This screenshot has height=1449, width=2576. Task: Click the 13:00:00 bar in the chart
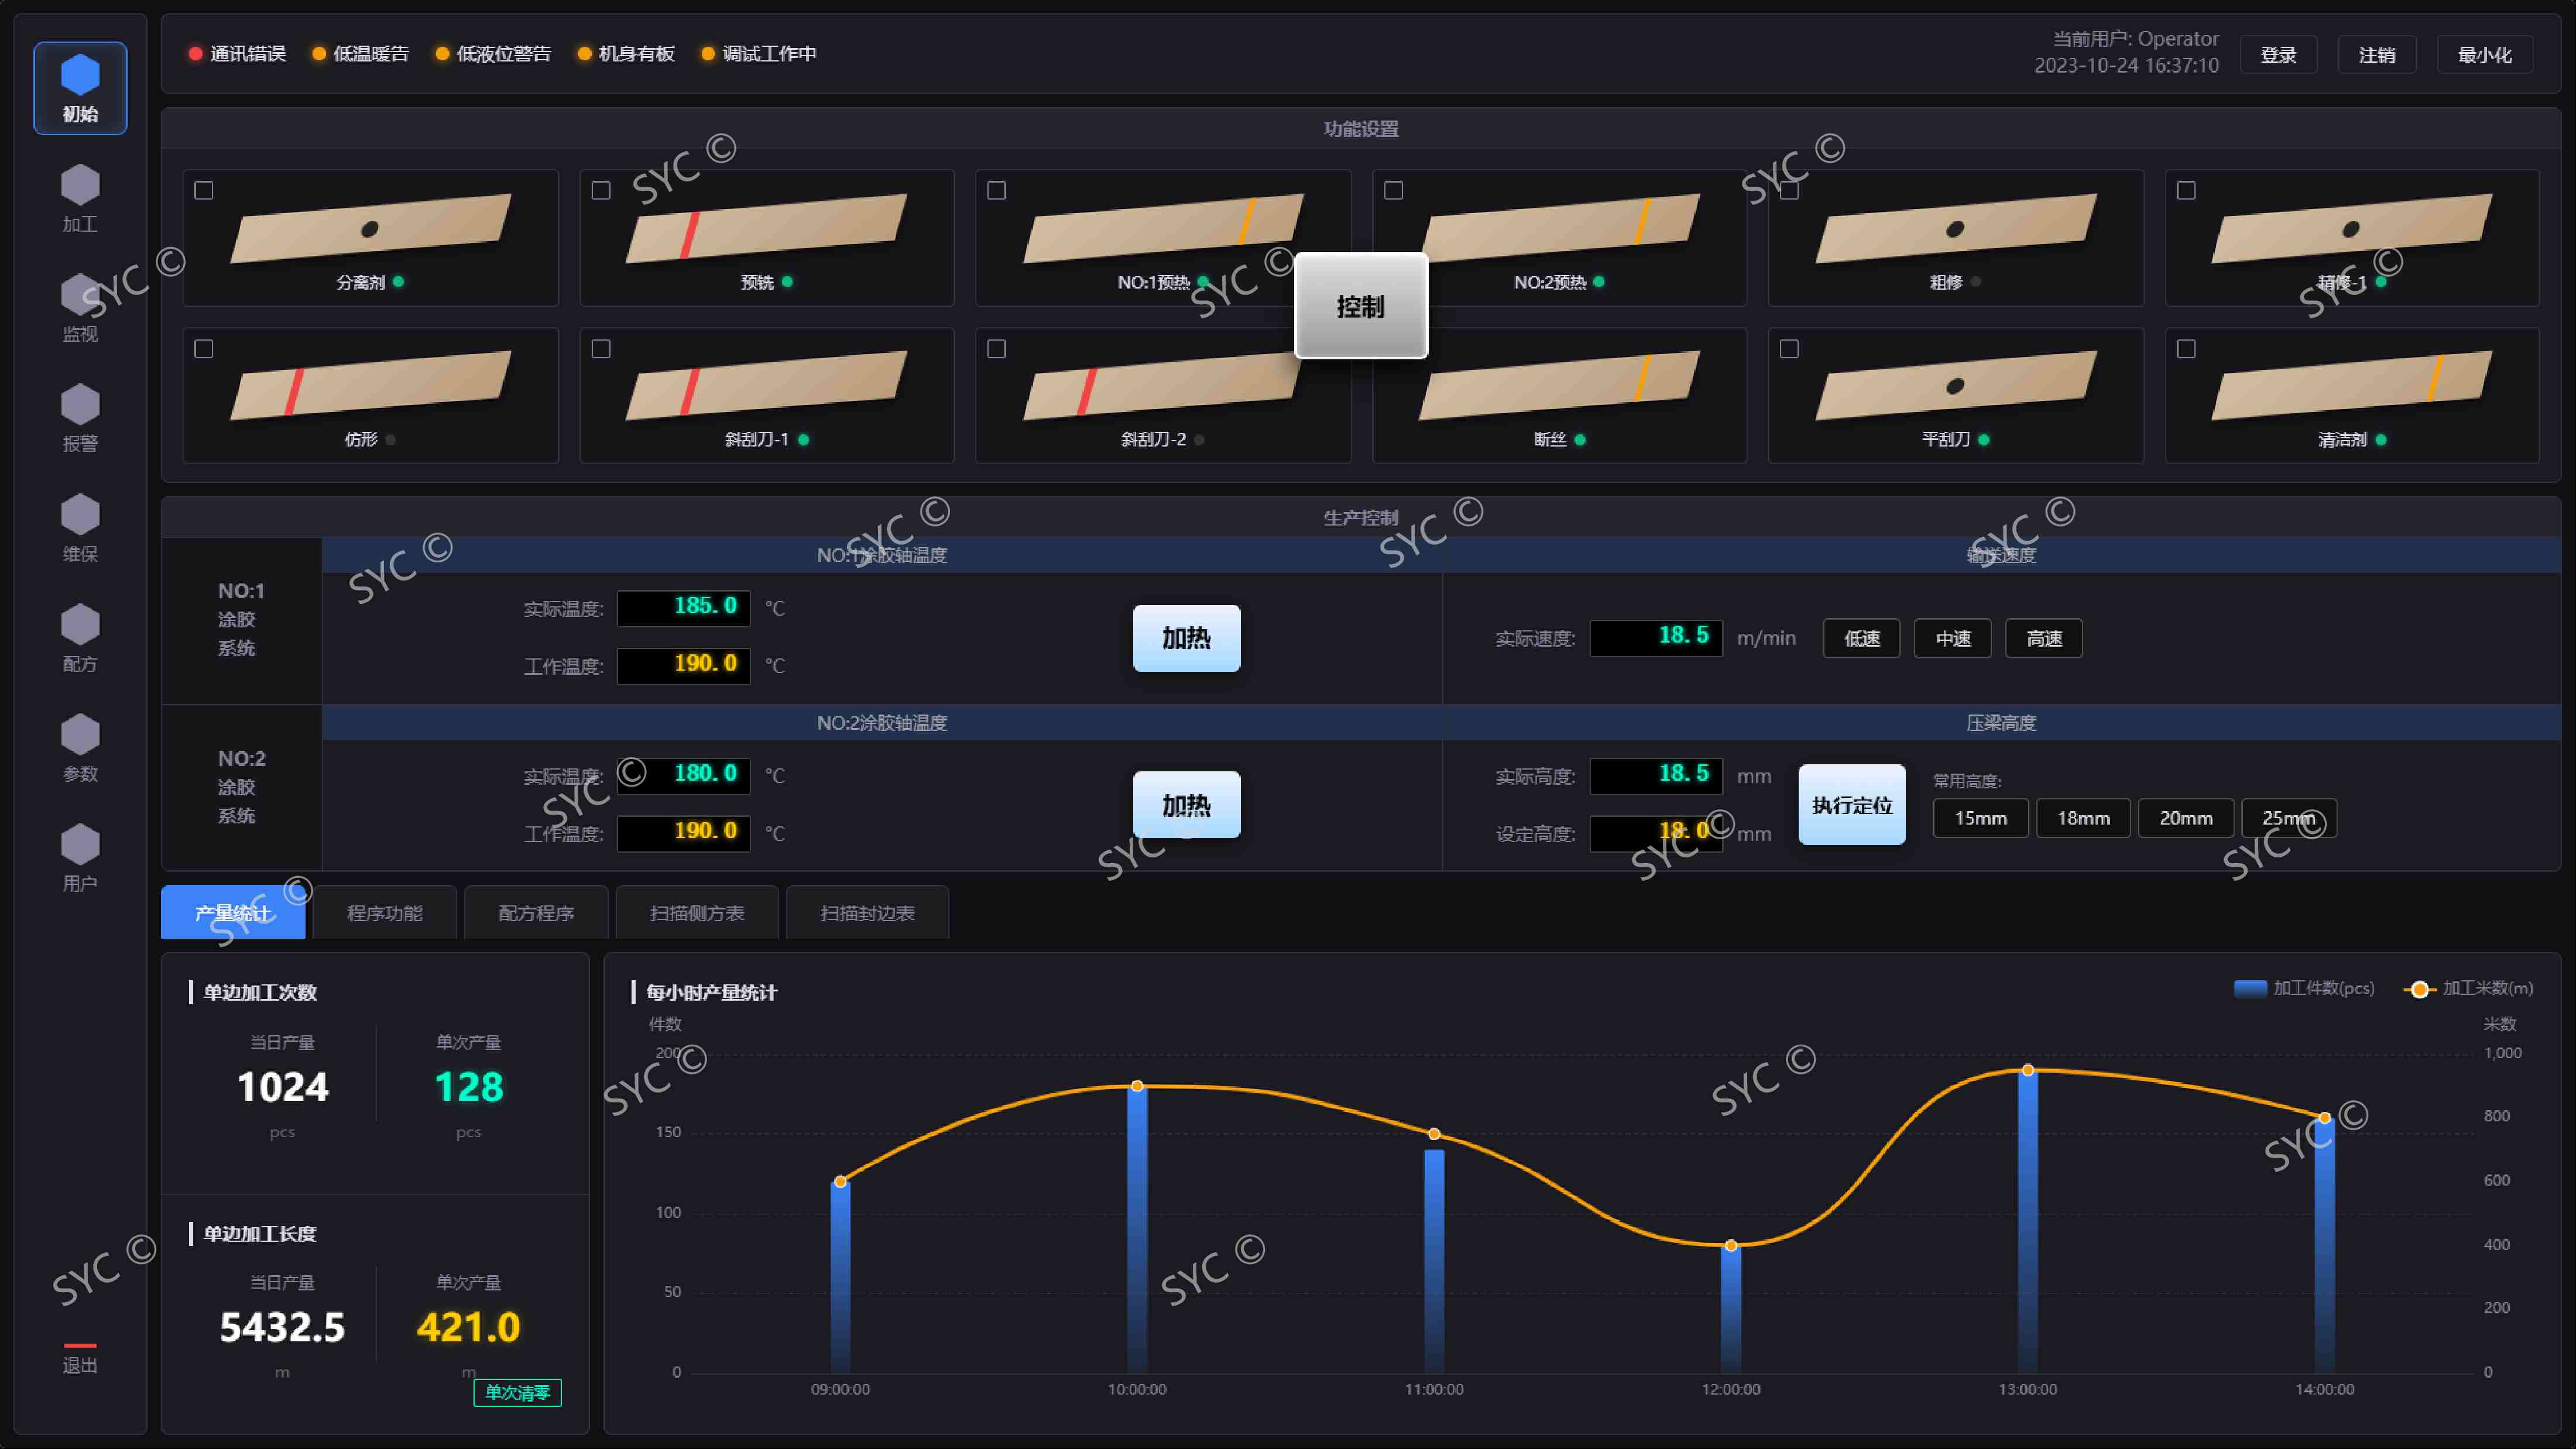pyautogui.click(x=2028, y=1221)
